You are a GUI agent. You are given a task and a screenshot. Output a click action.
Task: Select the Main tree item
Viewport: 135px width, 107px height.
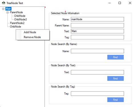pos(8,9)
